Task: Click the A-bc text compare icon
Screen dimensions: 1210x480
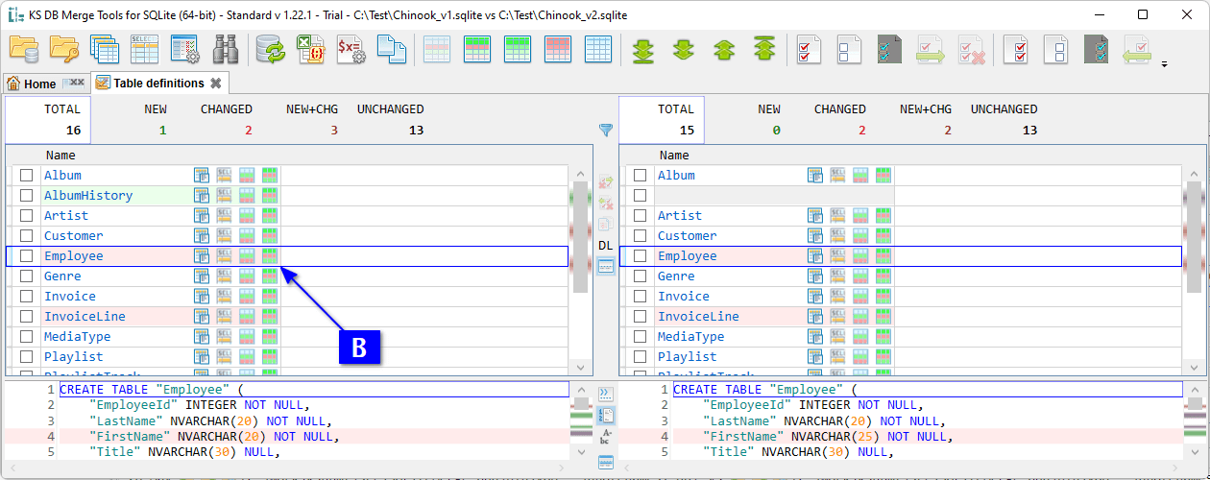Action: pyautogui.click(x=606, y=437)
